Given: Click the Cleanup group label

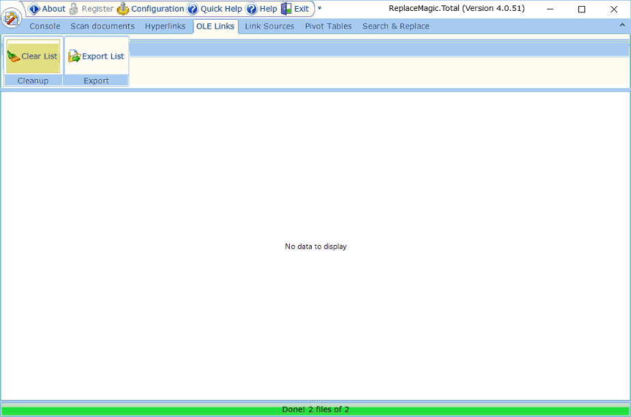Looking at the screenshot, I should coord(33,81).
